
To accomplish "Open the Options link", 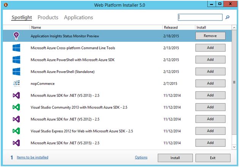I will [x=141, y=157].
